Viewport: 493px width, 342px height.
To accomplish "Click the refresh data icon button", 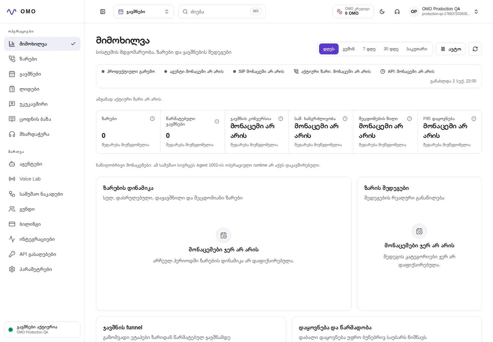I will (x=475, y=49).
